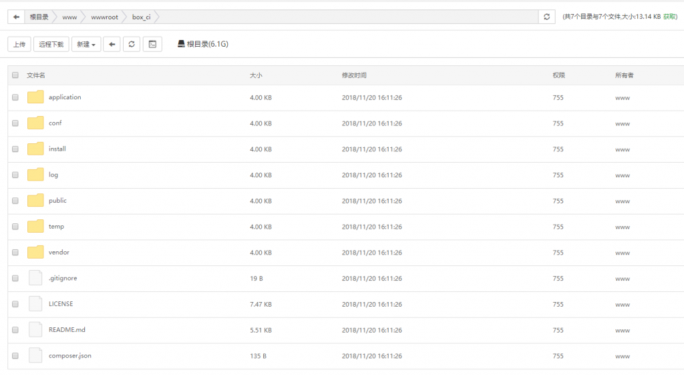Expand the 新建 dropdown menu

click(86, 44)
